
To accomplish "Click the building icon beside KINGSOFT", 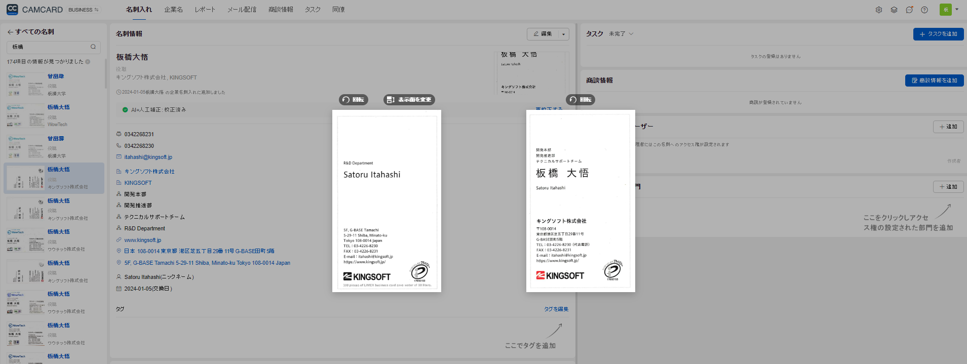I will point(119,183).
